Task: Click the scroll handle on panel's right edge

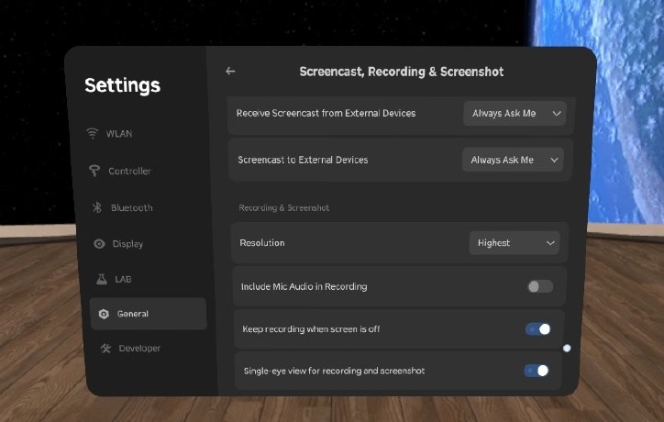Action: click(x=567, y=348)
